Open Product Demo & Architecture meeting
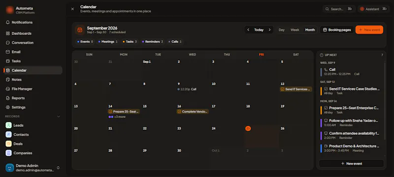Image resolution: width=394 pixels, height=177 pixels. [x=351, y=148]
